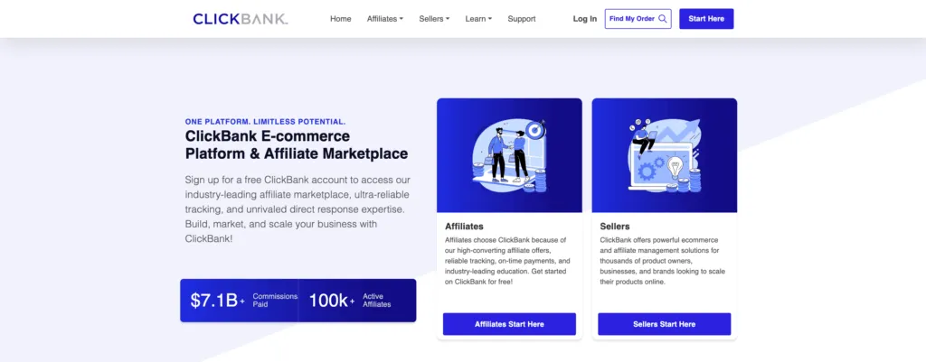Click the magnifier icon in Find My Order
This screenshot has width=926, height=362.
click(663, 19)
